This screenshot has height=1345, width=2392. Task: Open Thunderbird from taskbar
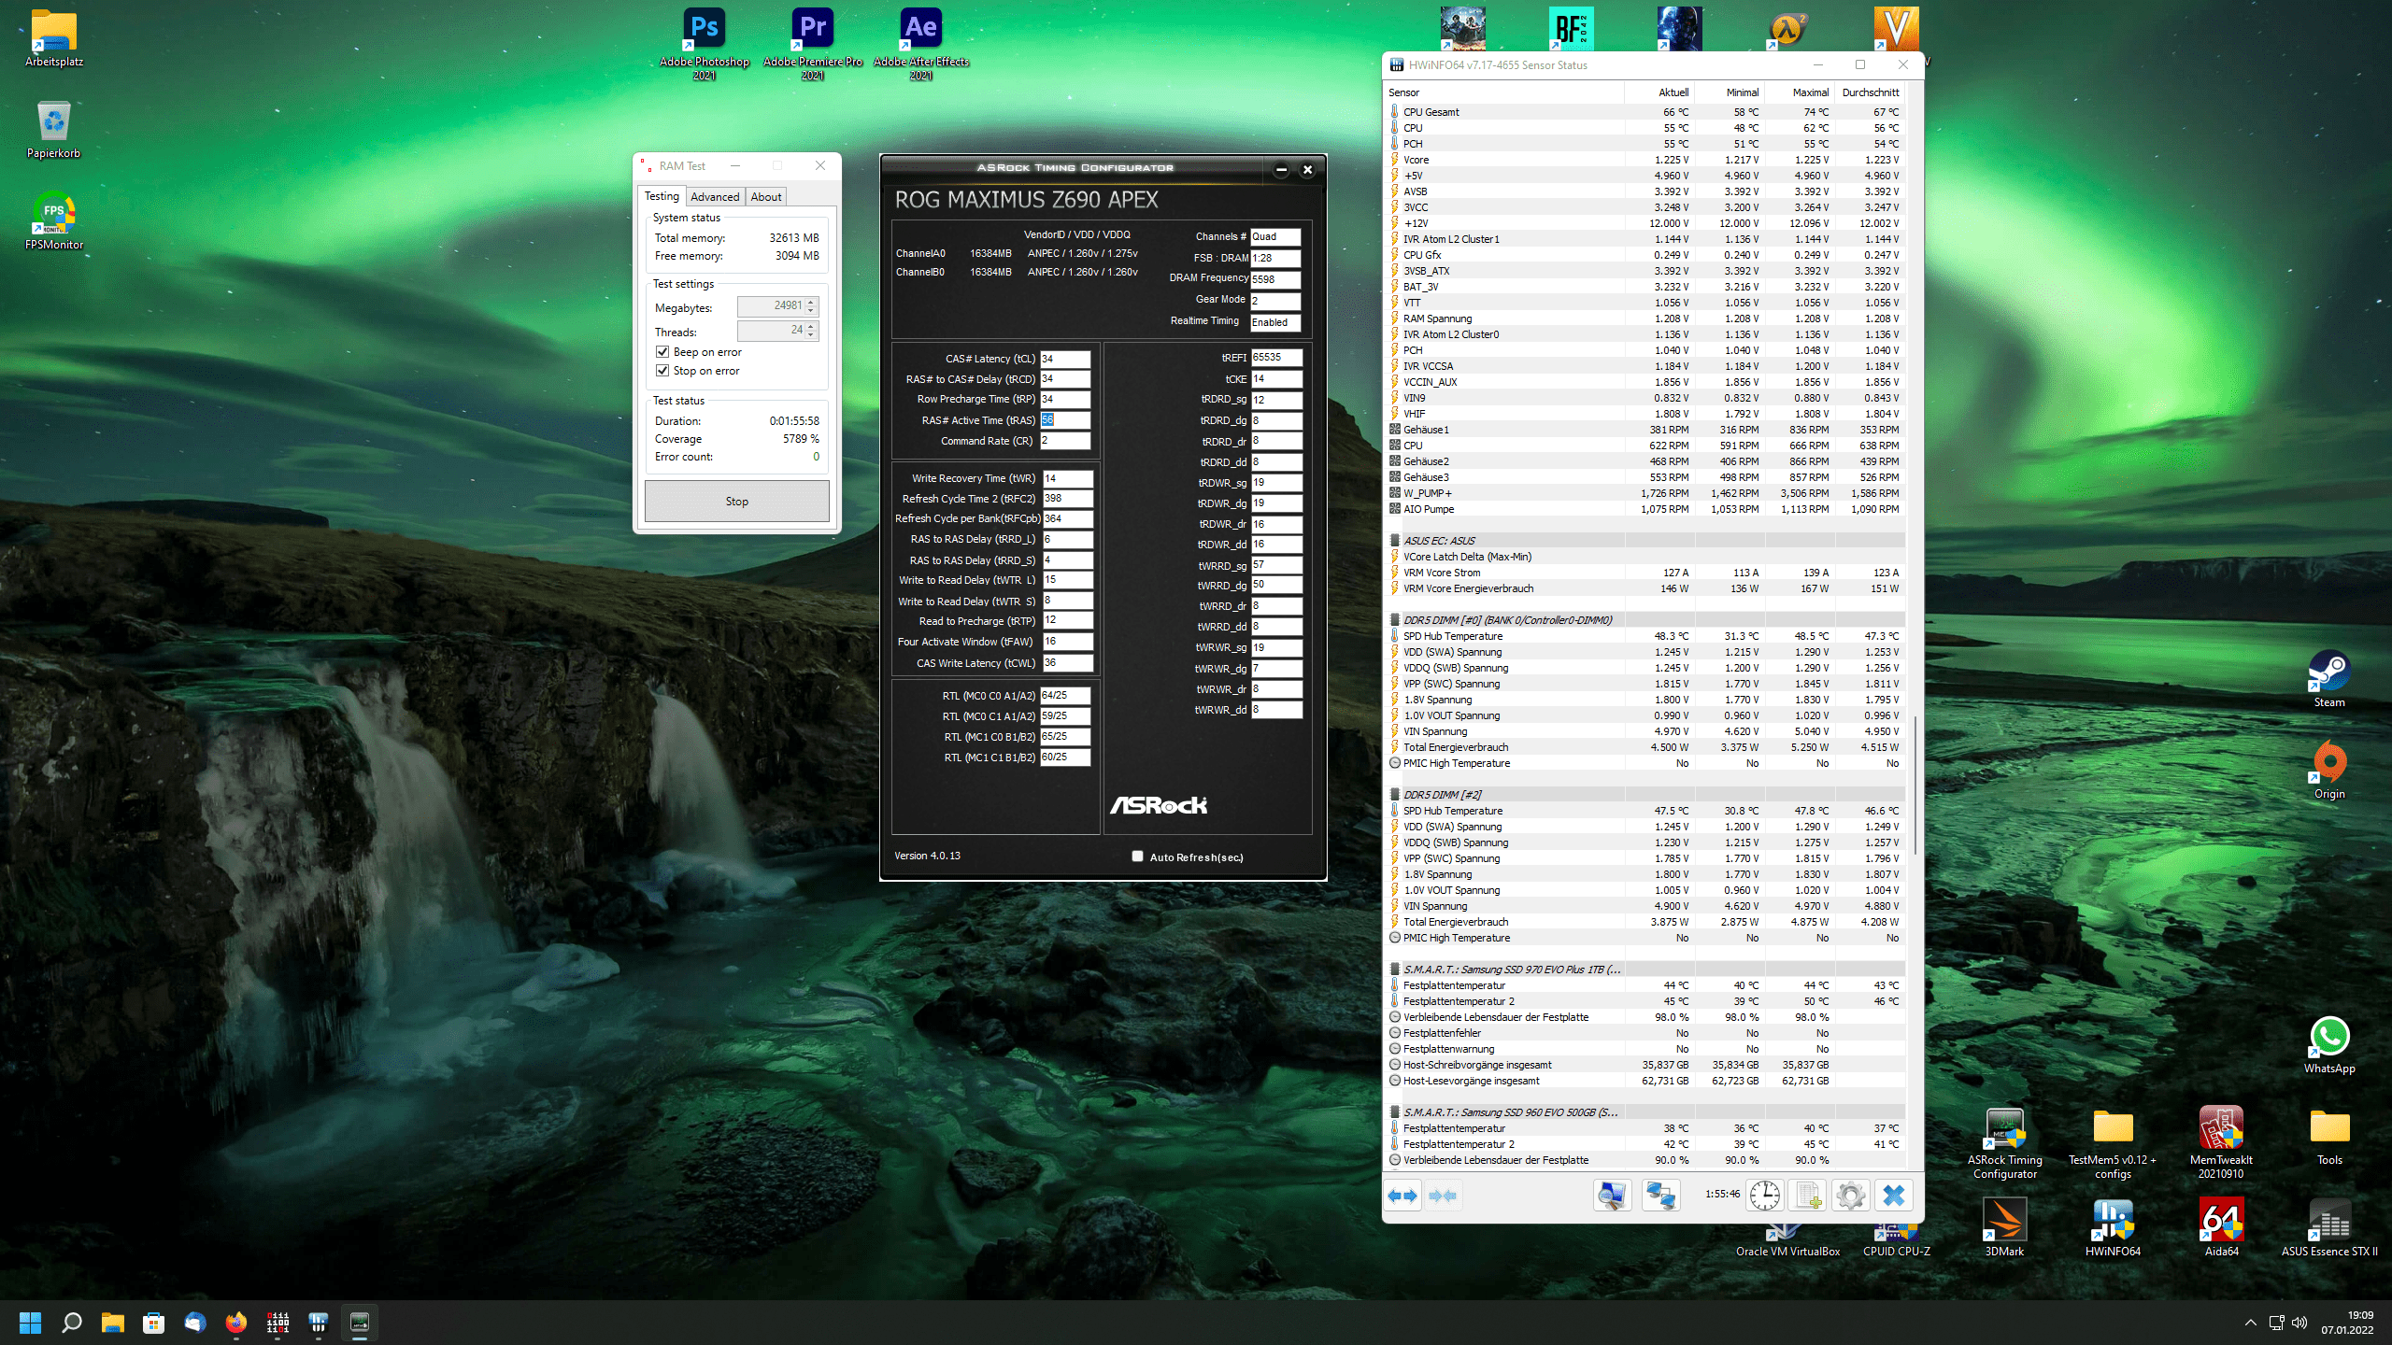194,1323
